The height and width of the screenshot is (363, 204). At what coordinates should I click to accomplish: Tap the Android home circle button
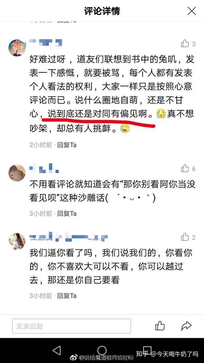102,350
